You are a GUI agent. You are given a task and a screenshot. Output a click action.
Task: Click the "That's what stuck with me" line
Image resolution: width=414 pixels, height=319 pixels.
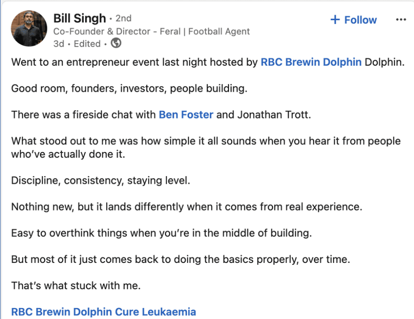point(76,285)
